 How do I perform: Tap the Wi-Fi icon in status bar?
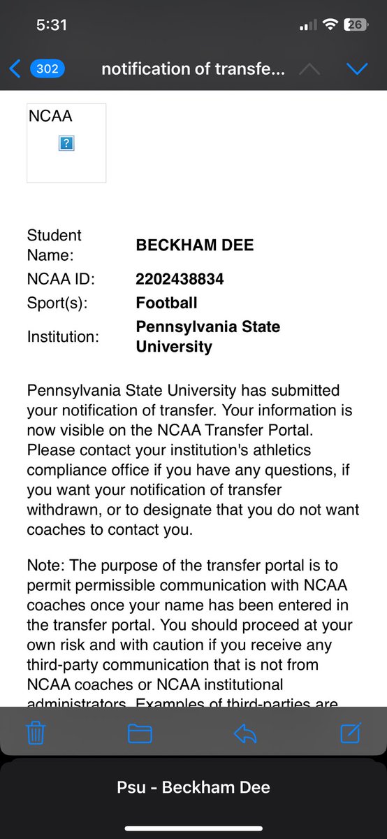pos(328,24)
